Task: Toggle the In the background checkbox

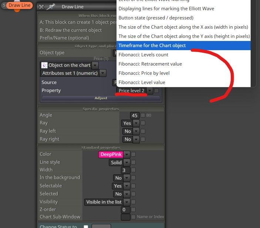Action: tap(133, 178)
